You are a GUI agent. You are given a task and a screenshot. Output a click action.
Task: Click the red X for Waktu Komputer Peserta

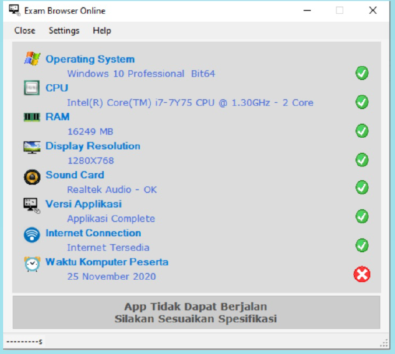[362, 274]
